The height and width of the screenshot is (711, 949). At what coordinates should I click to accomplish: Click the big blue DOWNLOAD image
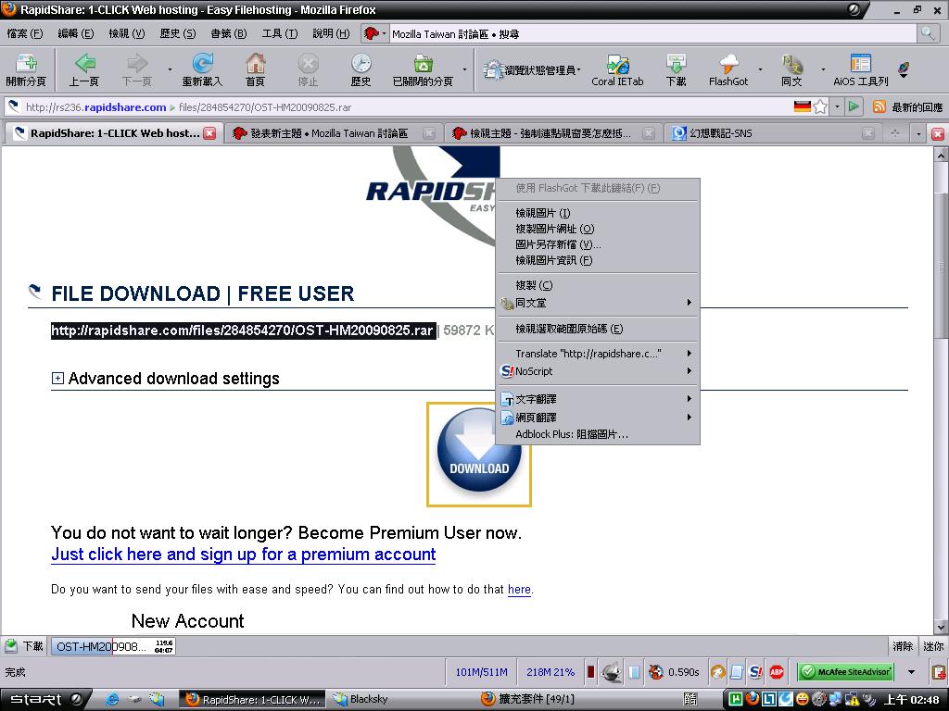tap(479, 454)
